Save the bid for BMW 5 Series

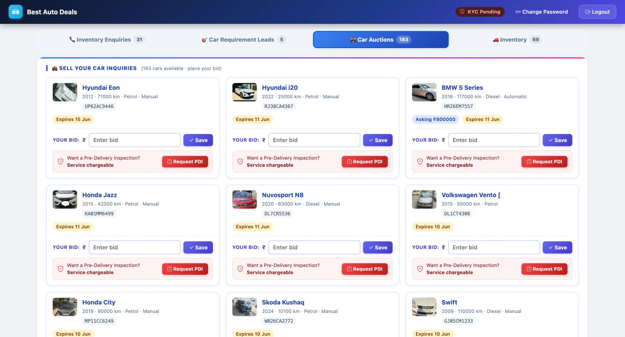pos(557,140)
